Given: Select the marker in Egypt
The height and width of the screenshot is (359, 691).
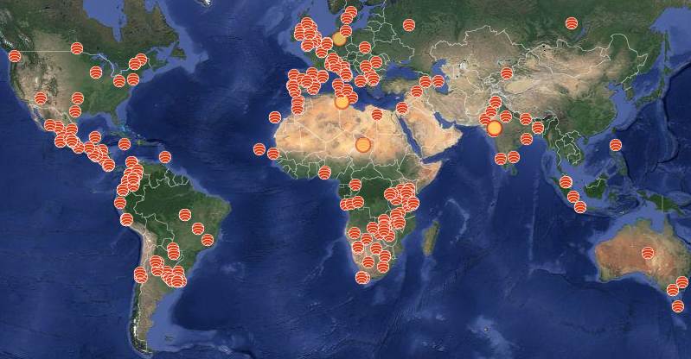Looking at the screenshot, I should 377,115.
